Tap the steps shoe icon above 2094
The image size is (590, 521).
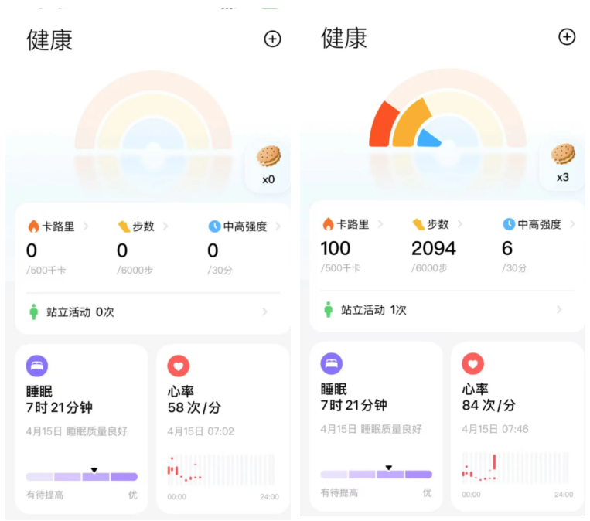tap(418, 224)
